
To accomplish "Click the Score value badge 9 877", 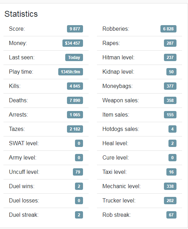I will pos(75,29).
